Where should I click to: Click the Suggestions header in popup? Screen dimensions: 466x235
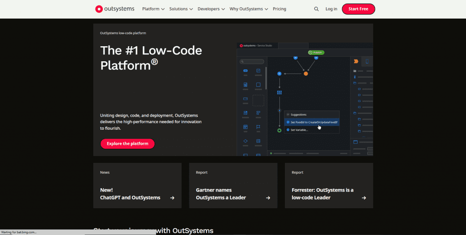[312, 114]
